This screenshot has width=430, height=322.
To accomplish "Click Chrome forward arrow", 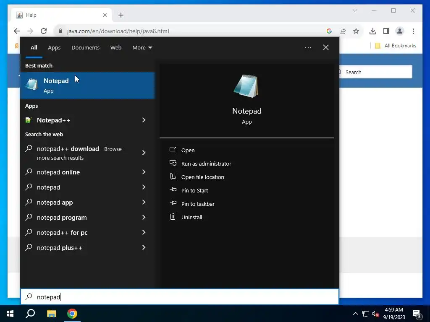I will coord(30,31).
